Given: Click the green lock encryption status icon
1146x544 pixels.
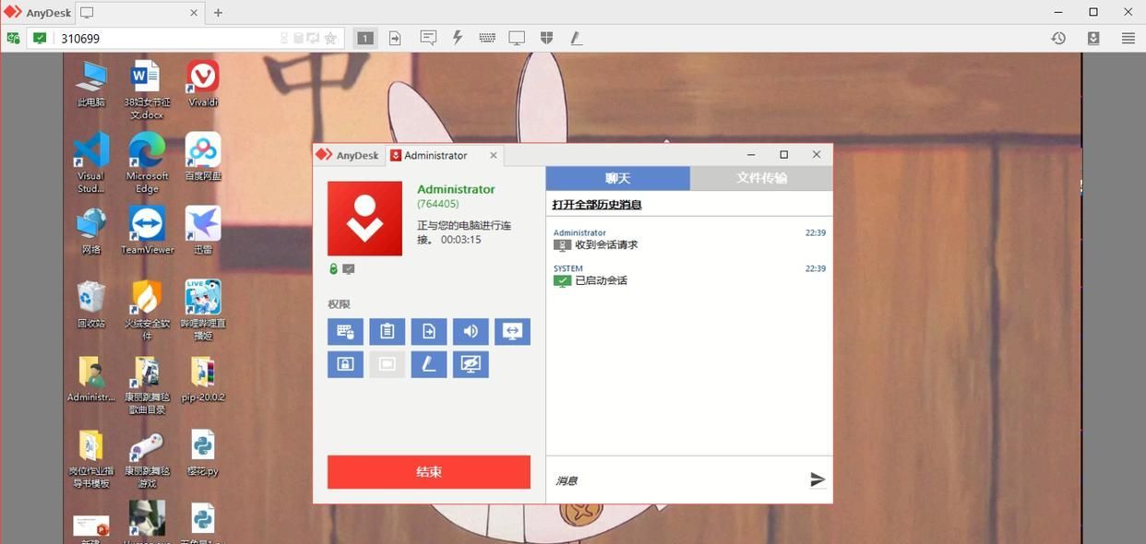Looking at the screenshot, I should point(333,269).
